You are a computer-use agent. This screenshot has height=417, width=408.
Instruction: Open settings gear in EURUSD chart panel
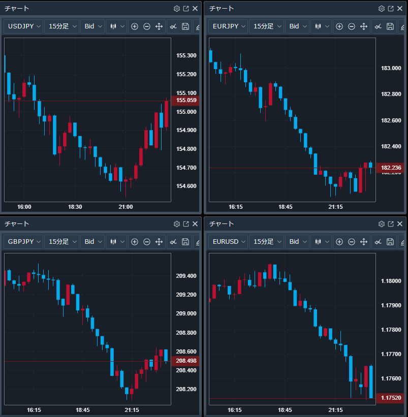[x=382, y=224]
